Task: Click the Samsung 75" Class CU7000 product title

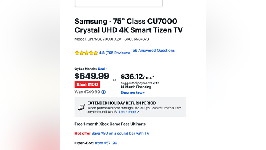Action: point(129,26)
